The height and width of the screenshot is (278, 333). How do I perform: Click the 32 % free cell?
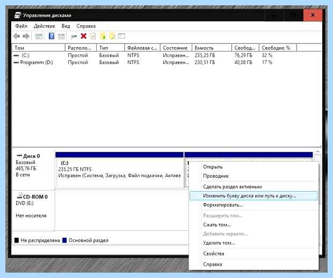267,55
